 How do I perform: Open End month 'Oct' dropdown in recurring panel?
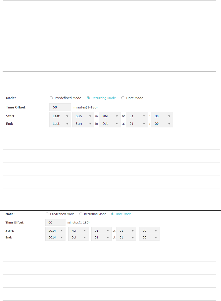pos(110,124)
